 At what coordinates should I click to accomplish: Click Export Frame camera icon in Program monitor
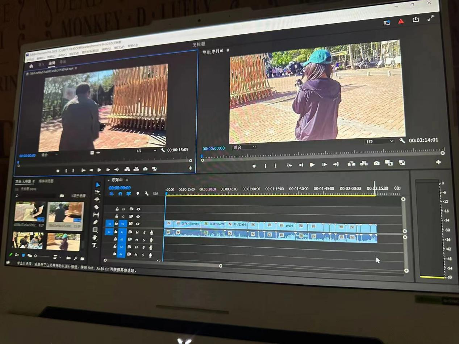pyautogui.click(x=376, y=163)
